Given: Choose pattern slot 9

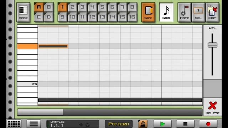Looking at the screenshot, I should (x=63, y=17).
